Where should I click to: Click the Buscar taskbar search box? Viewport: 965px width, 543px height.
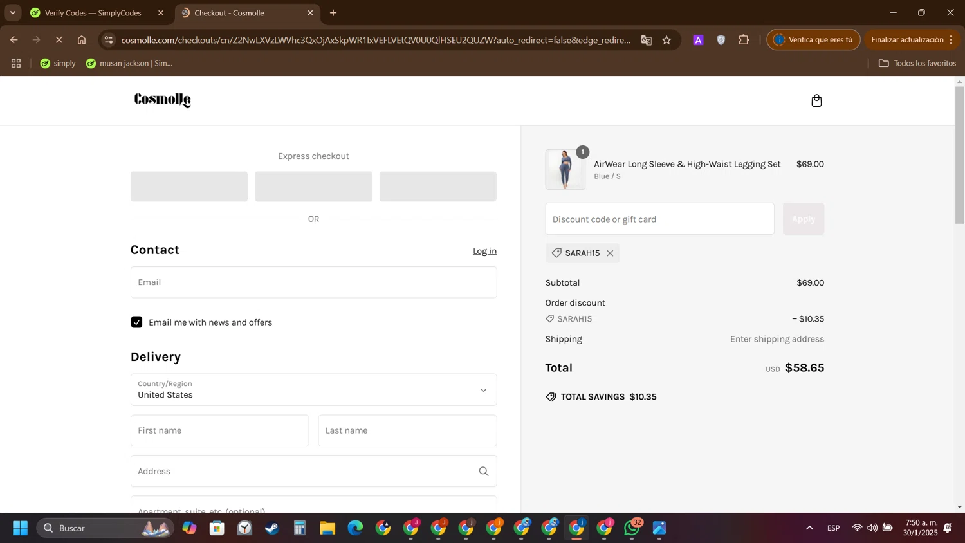pos(105,528)
